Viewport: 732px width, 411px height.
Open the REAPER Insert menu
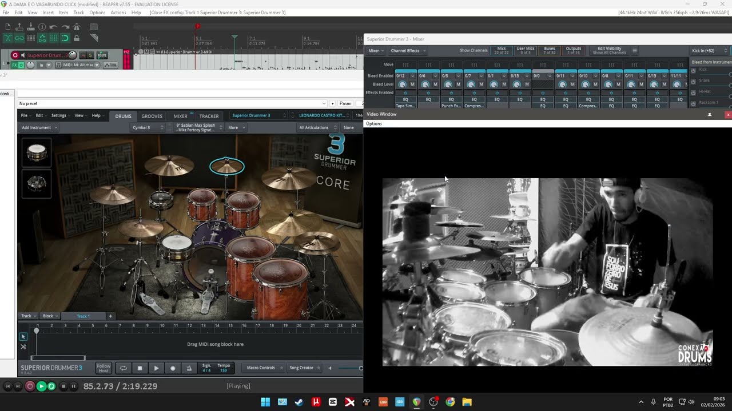click(x=48, y=13)
